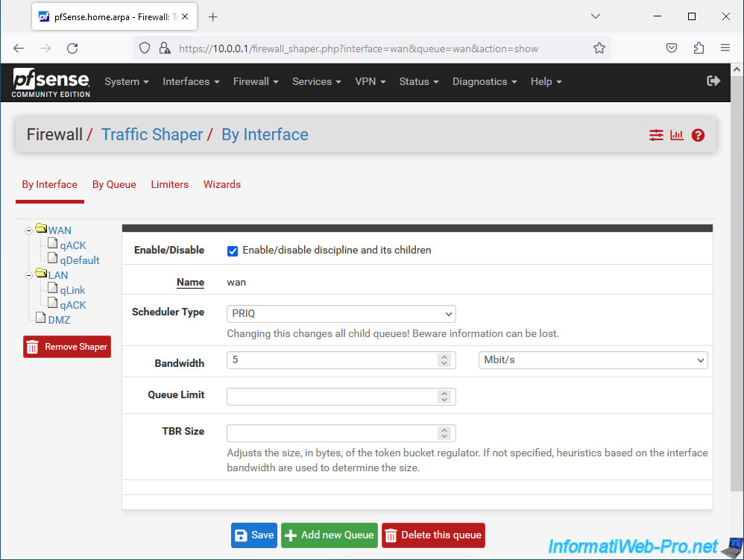Click the LAN folder icon
Viewport: 744px width, 560px height.
pos(41,274)
